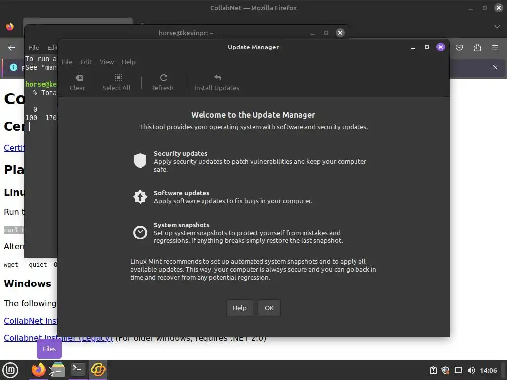Dismiss the Firefox notification bar
This screenshot has width=507, height=380.
pos(495,67)
